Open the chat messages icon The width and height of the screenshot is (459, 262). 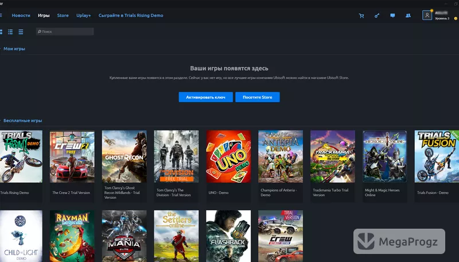coord(392,16)
